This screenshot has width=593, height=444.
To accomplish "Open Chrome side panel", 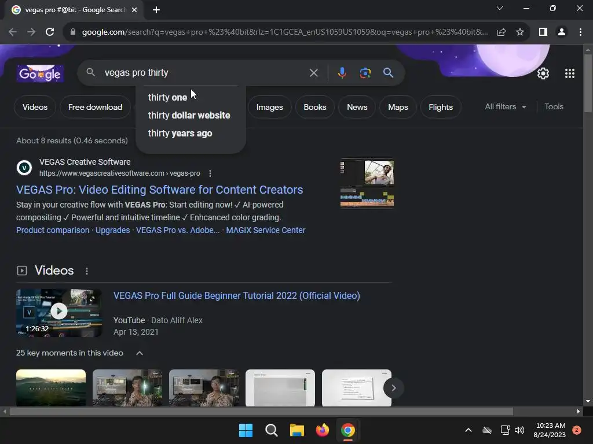I will pos(543,32).
